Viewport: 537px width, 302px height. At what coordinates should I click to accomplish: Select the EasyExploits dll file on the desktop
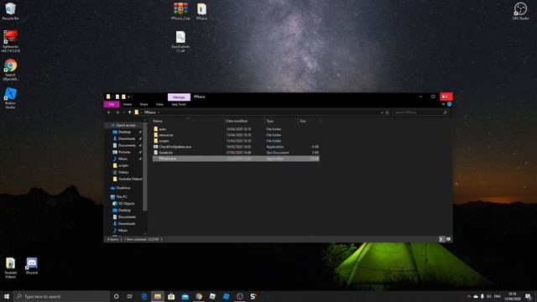point(180,41)
